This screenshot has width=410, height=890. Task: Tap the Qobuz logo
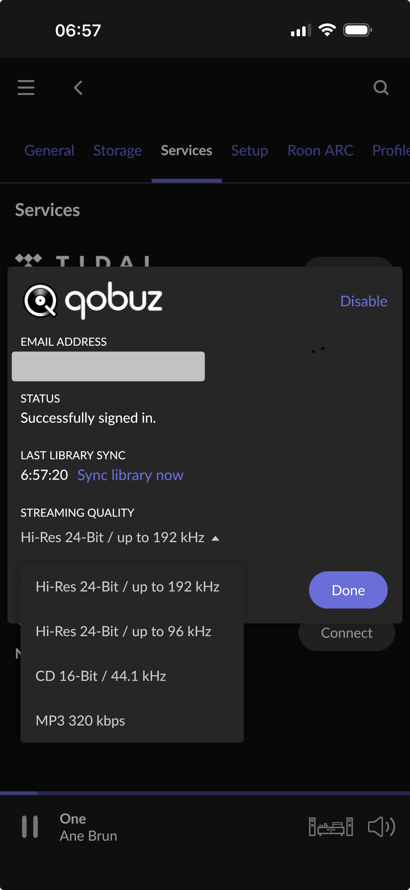click(x=93, y=300)
